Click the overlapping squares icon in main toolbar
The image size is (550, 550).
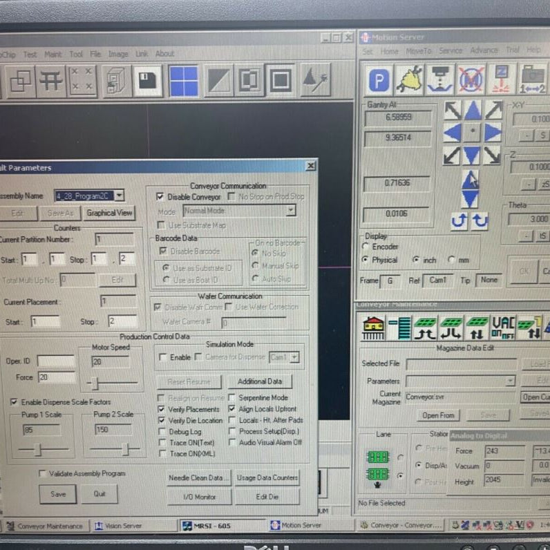(x=20, y=81)
